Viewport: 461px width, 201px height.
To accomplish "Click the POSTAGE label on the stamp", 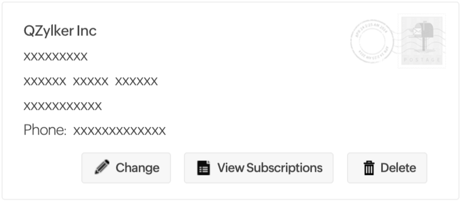I will coord(422,60).
